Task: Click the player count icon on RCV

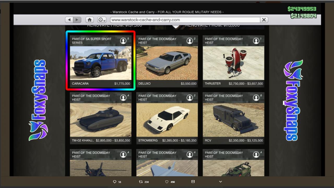Action: tap(256, 98)
